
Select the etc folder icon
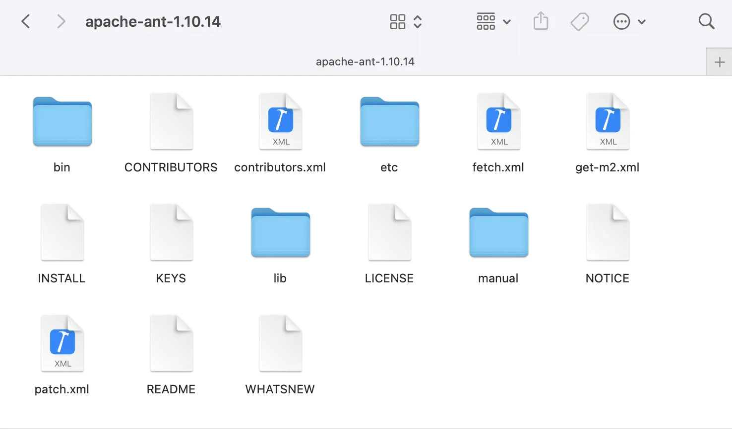coord(389,122)
